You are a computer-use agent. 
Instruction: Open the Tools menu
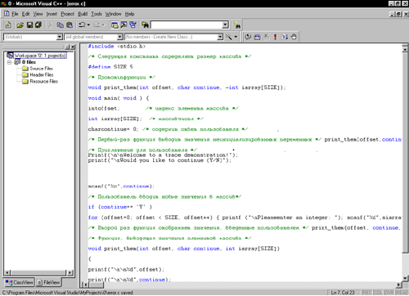pyautogui.click(x=97, y=14)
